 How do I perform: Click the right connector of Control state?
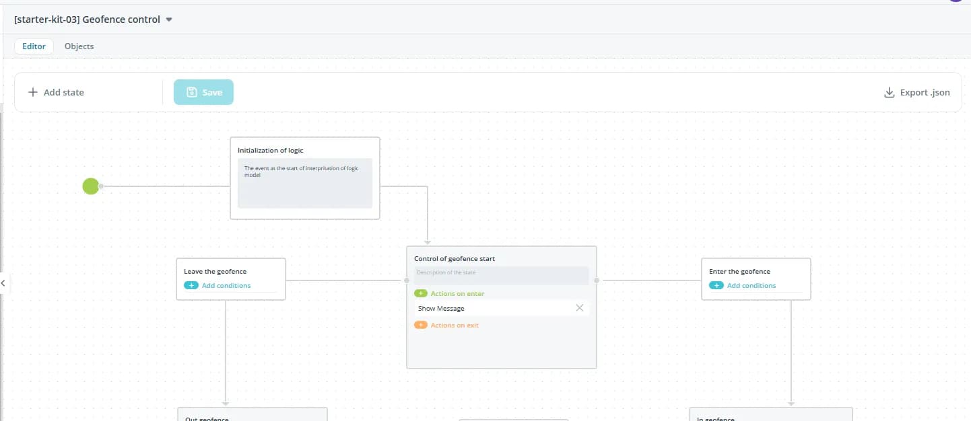(x=597, y=280)
